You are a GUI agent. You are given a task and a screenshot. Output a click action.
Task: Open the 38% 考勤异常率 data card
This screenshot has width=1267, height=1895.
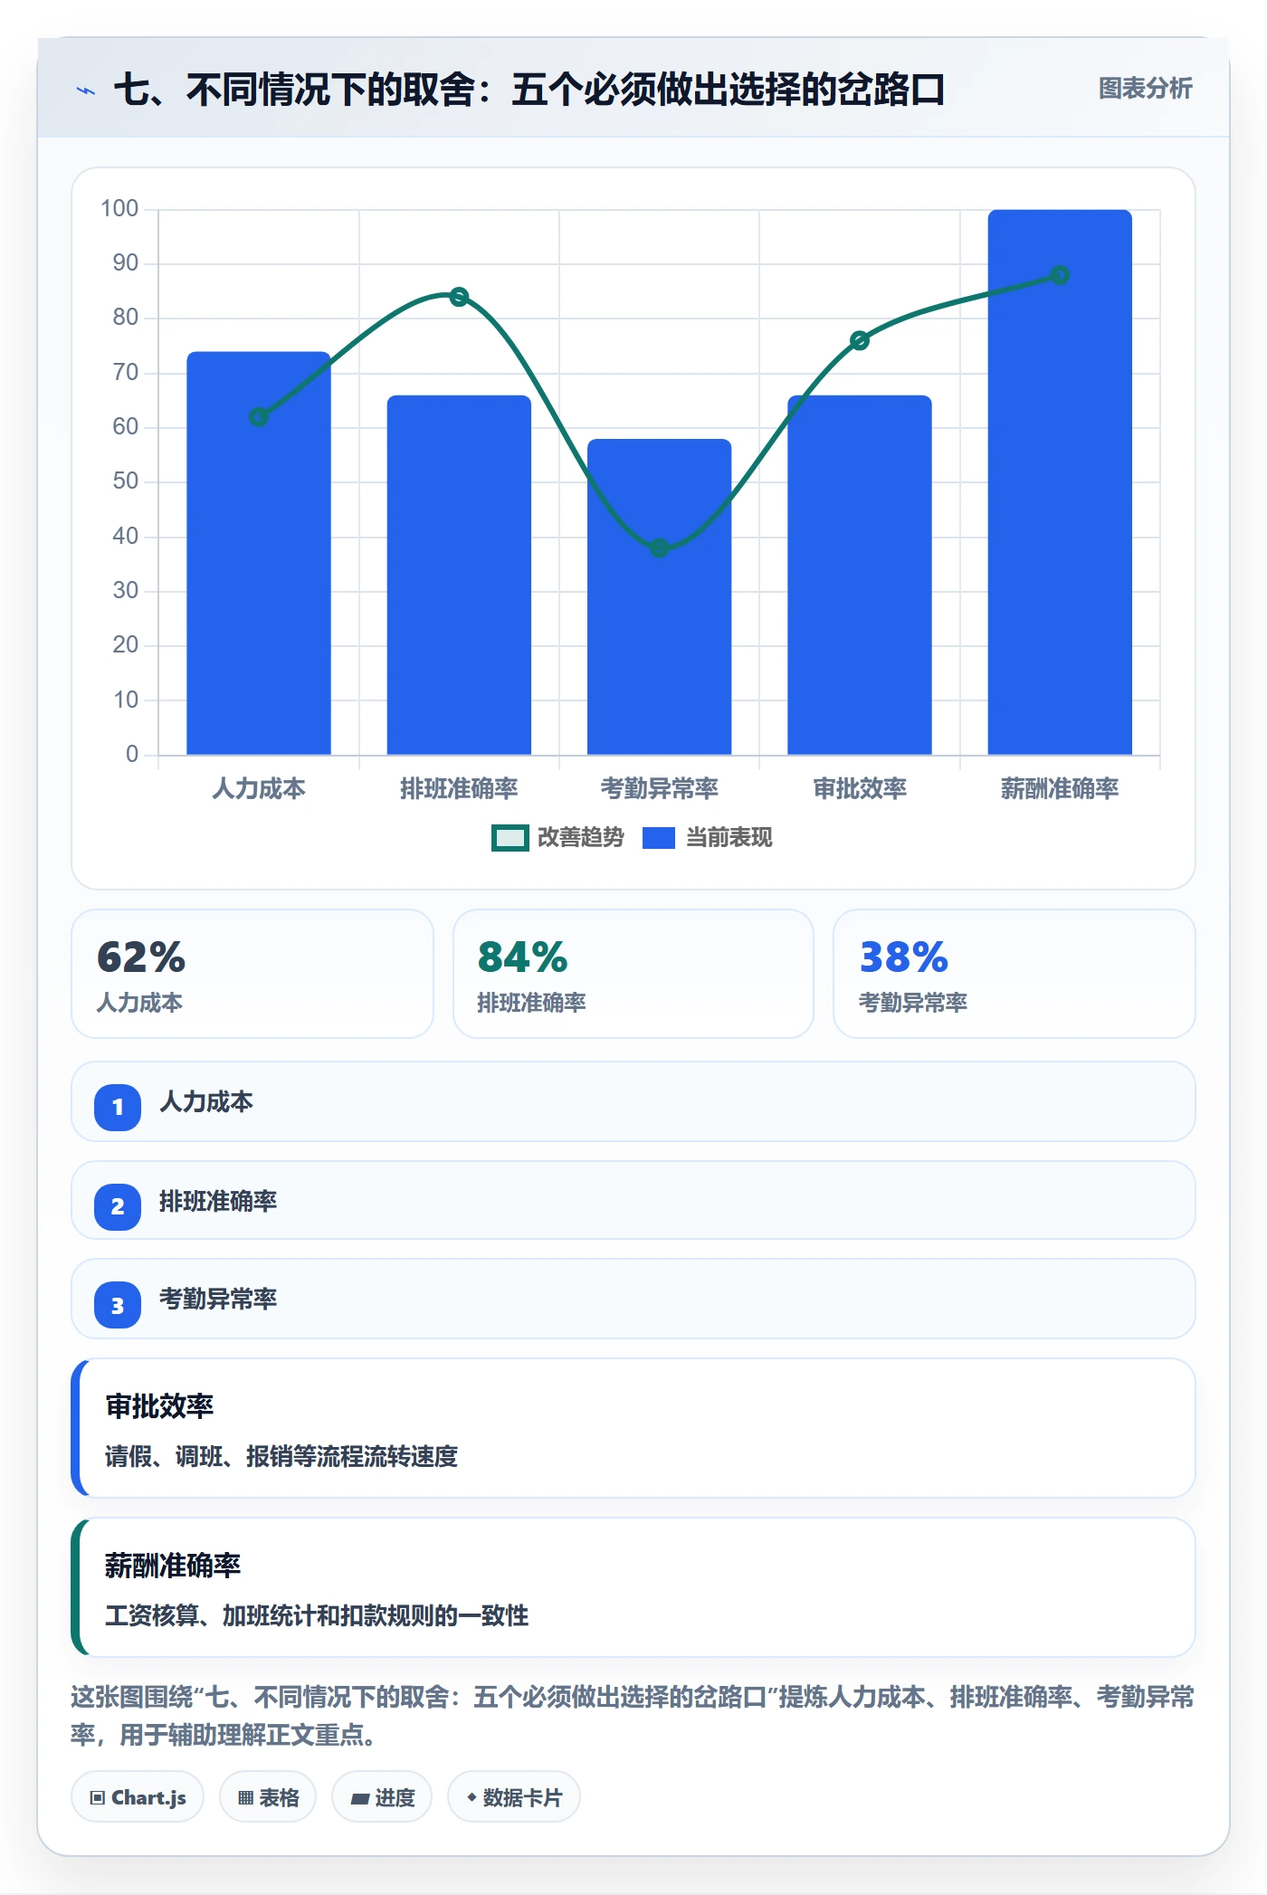pos(1015,974)
